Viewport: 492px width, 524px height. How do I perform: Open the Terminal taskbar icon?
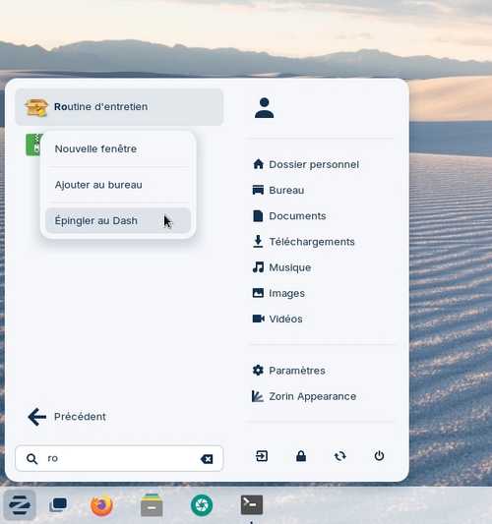[252, 504]
